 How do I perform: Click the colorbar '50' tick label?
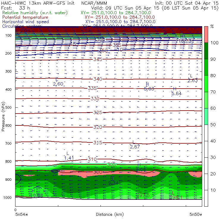point(213,125)
